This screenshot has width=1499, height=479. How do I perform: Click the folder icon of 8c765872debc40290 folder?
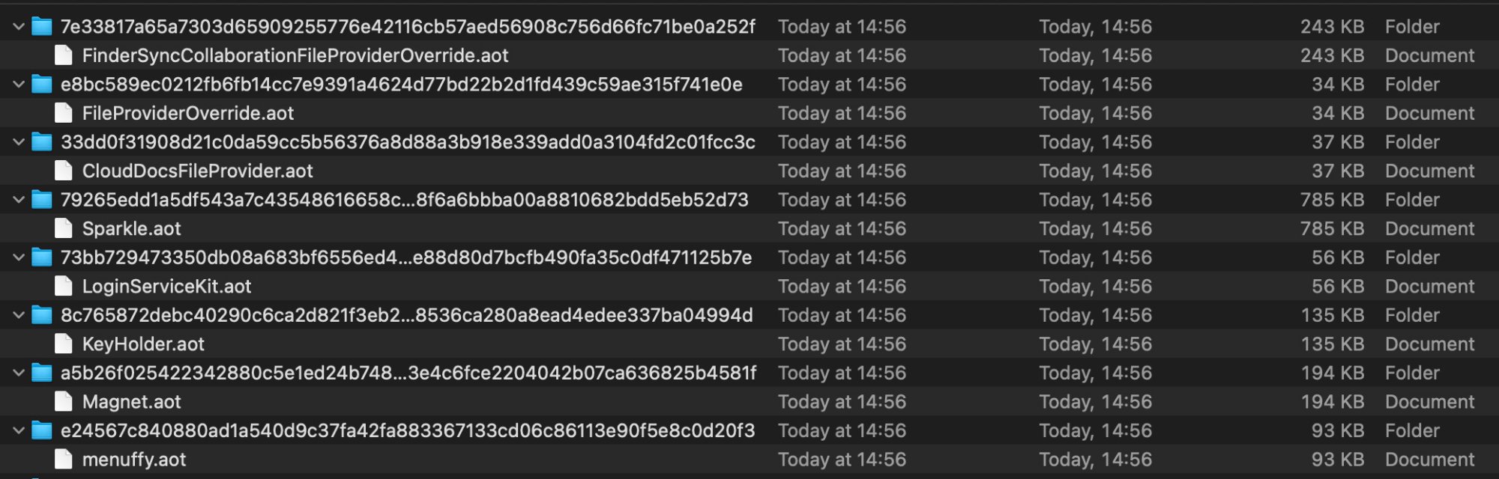click(42, 315)
